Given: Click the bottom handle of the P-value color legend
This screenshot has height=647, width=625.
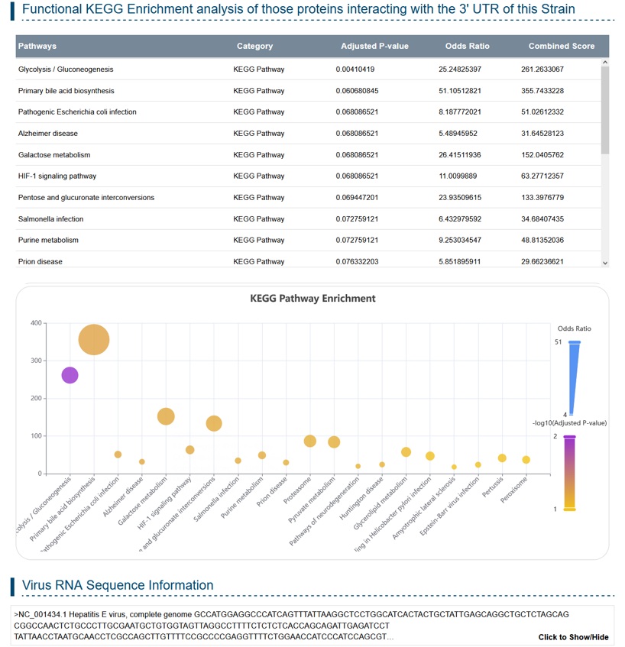Looking at the screenshot, I should coord(569,509).
